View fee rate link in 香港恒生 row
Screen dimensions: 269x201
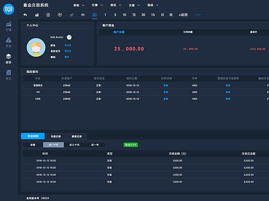[228, 86]
